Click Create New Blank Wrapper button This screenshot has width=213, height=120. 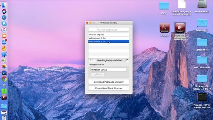click(x=109, y=88)
